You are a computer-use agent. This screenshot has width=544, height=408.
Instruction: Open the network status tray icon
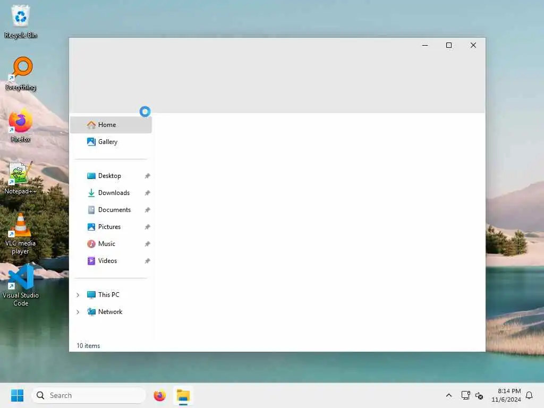465,395
